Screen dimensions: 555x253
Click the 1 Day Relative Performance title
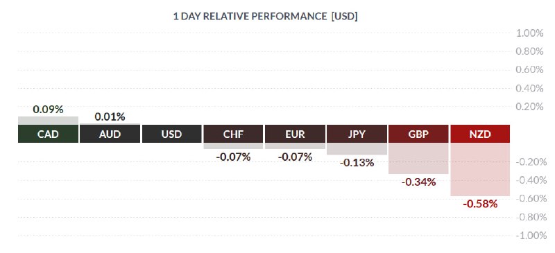click(265, 16)
